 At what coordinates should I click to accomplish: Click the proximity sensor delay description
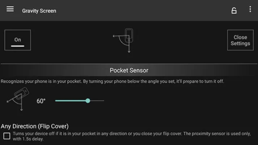point(132,136)
